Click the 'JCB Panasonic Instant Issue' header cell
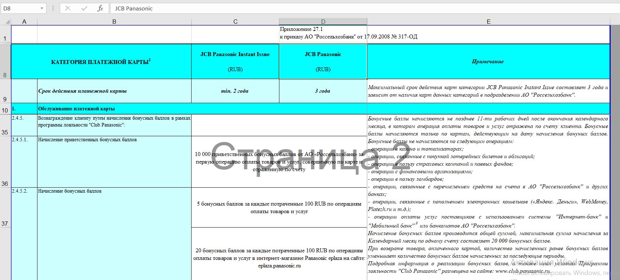The width and height of the screenshot is (620, 280). (x=235, y=61)
